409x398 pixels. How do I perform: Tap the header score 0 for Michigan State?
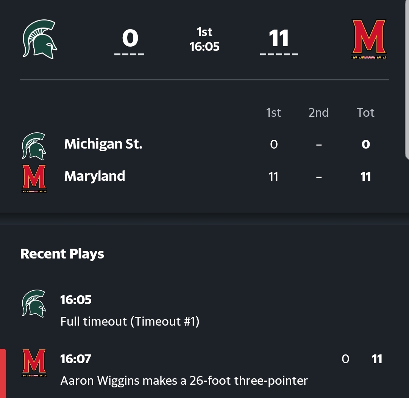[x=130, y=39]
